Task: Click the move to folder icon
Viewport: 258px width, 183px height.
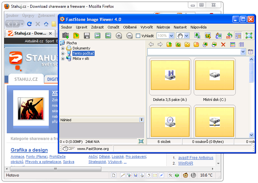Action: (x=214, y=44)
